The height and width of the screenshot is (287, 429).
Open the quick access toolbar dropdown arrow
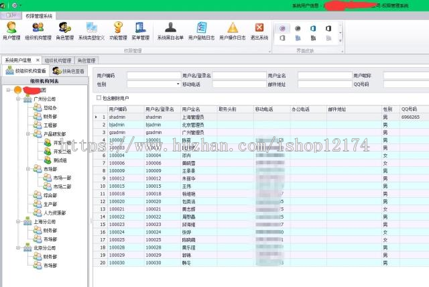(20, 5)
